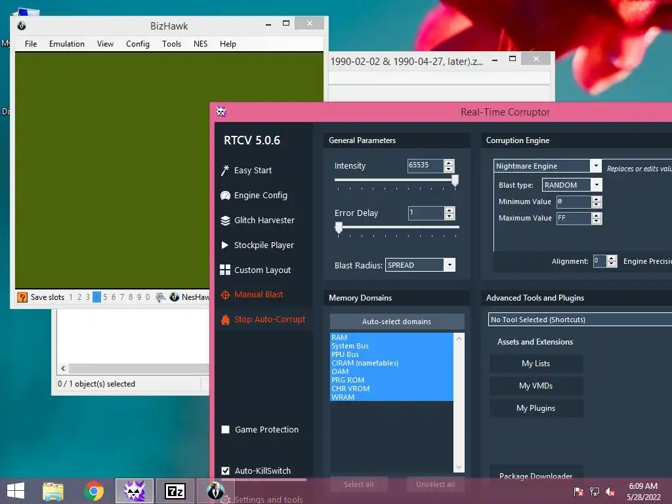Click the Intensity slider handle
Viewport: 672px width, 504px height.
pyautogui.click(x=455, y=180)
